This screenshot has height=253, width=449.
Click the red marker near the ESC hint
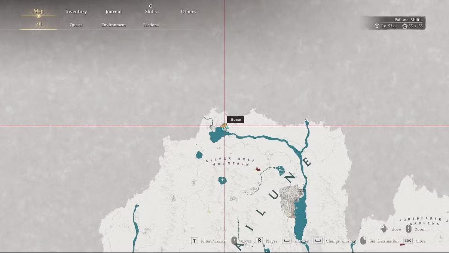pyautogui.click(x=402, y=244)
